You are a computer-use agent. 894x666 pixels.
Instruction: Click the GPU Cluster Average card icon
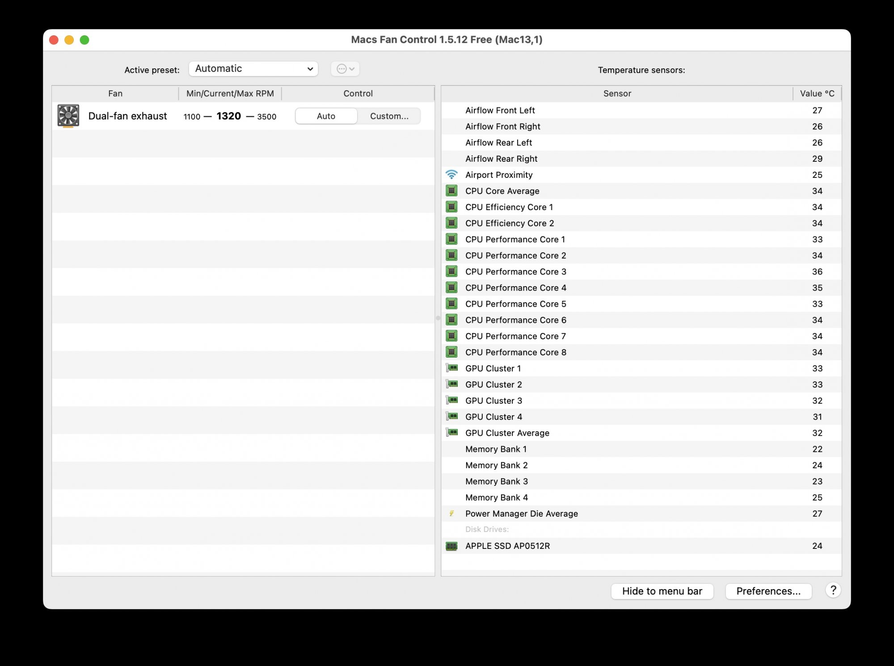click(451, 433)
